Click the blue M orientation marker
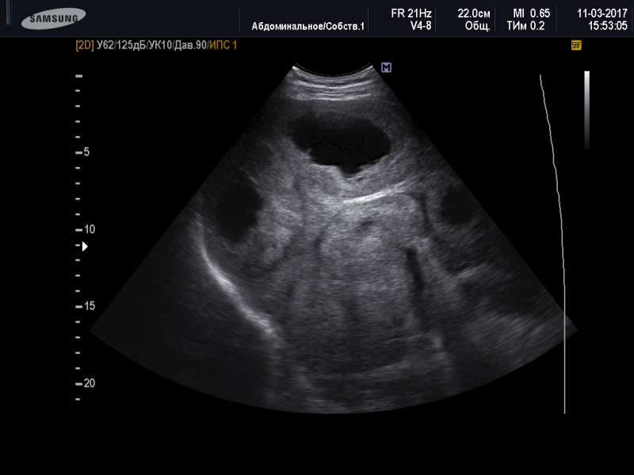This screenshot has height=475, width=634. pos(386,67)
